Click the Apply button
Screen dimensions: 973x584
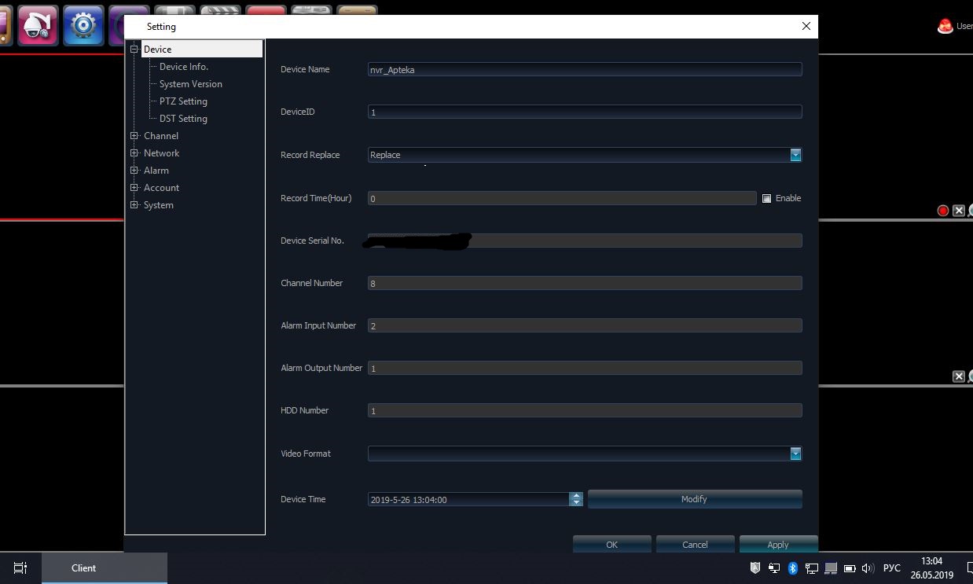click(777, 545)
